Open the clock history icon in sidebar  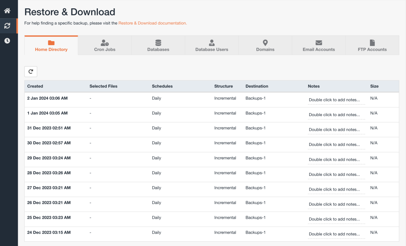pyautogui.click(x=7, y=41)
